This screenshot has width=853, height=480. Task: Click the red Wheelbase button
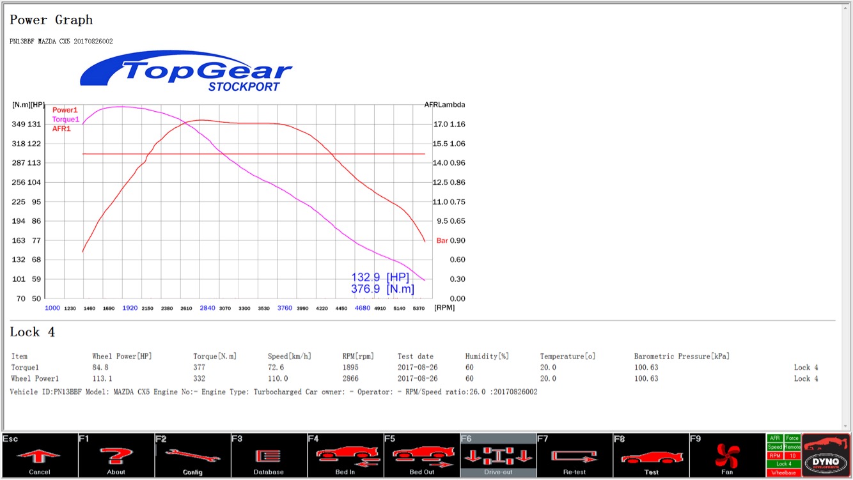(x=784, y=473)
